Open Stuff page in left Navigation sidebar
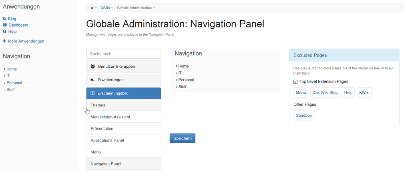The image size is (410, 171). pyautogui.click(x=11, y=90)
